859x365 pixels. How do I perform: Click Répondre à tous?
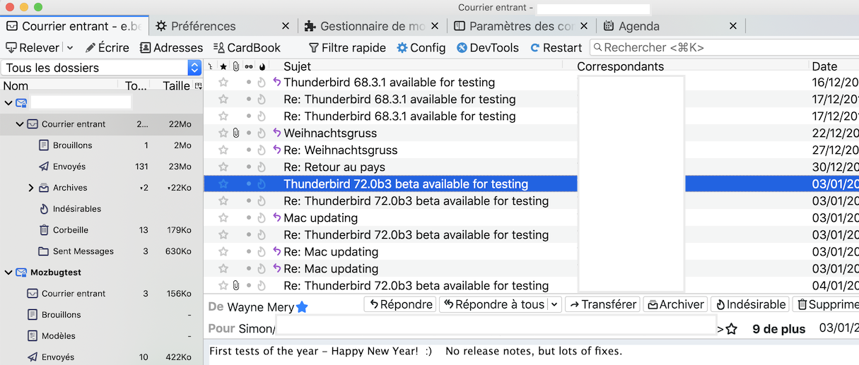coord(493,304)
